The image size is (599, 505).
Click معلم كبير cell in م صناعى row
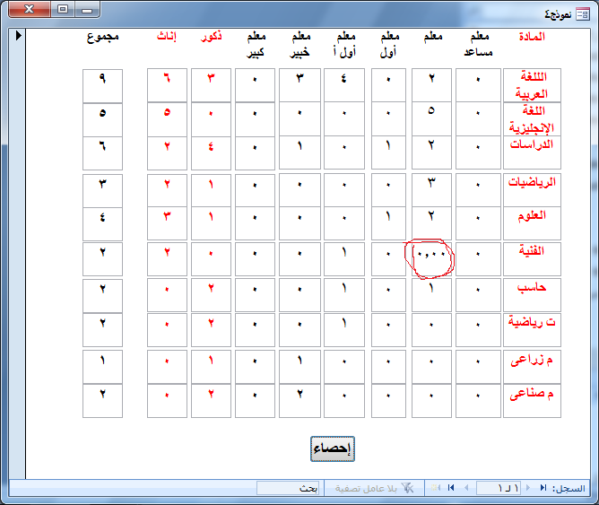(256, 401)
